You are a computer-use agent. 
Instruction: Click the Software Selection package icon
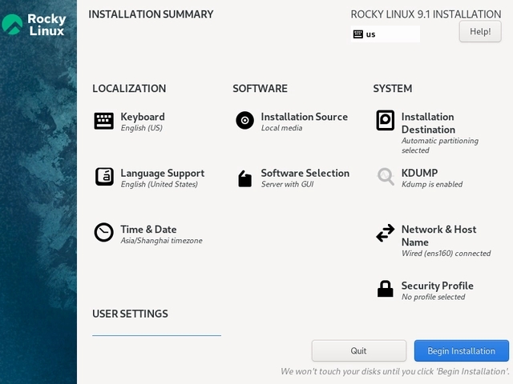pyautogui.click(x=244, y=178)
